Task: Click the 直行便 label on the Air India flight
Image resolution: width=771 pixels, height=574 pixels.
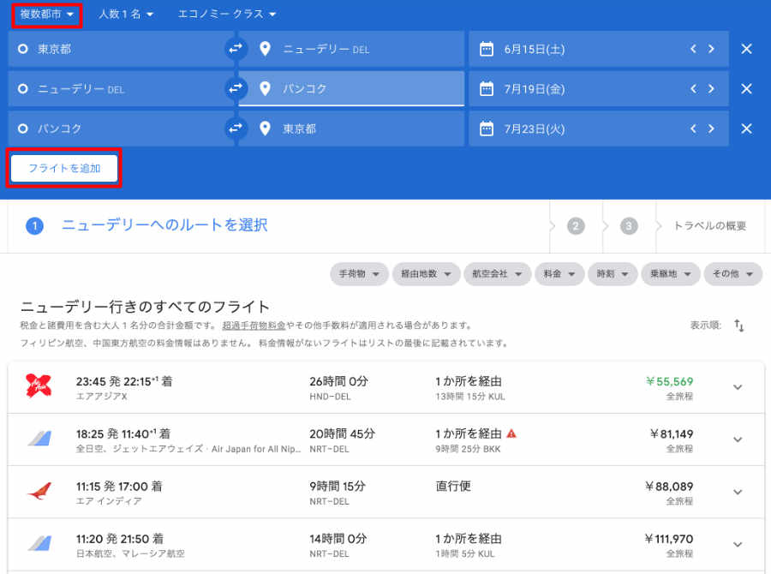Action: coord(453,486)
